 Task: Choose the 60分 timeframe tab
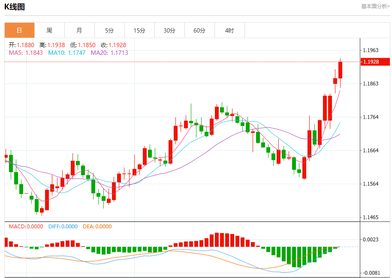click(199, 30)
